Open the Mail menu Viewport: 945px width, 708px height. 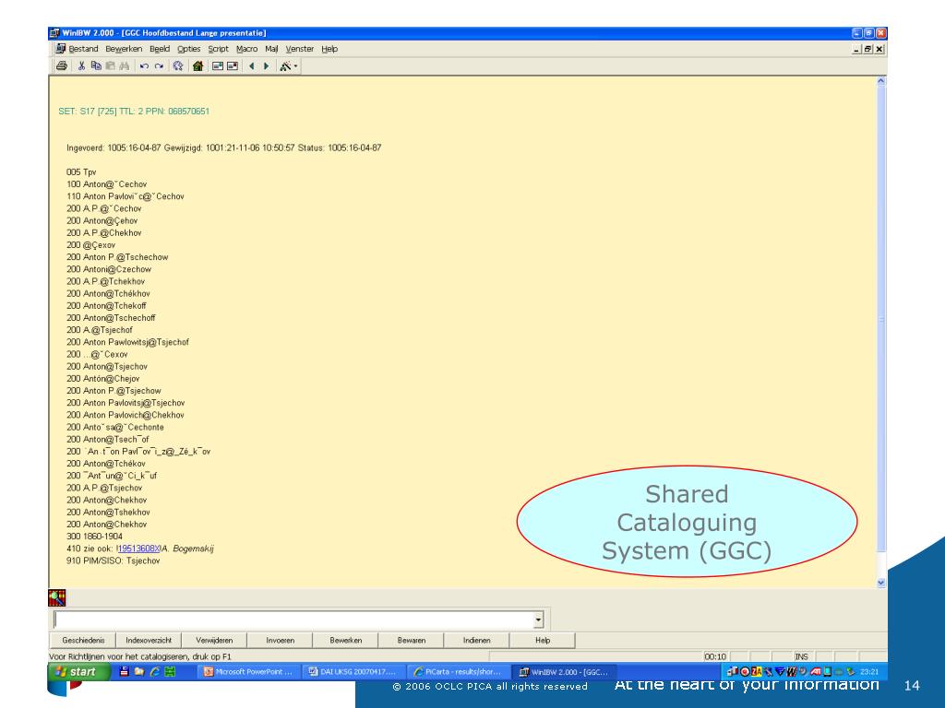(271, 49)
